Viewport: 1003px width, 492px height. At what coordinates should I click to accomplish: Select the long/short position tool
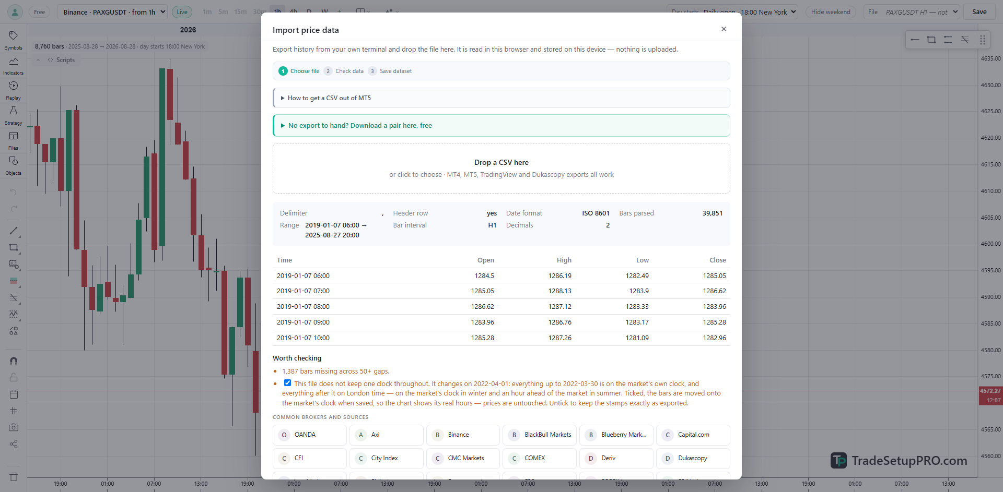14,281
